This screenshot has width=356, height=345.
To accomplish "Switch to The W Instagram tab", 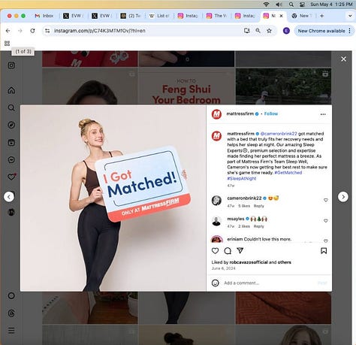I will tap(216, 16).
